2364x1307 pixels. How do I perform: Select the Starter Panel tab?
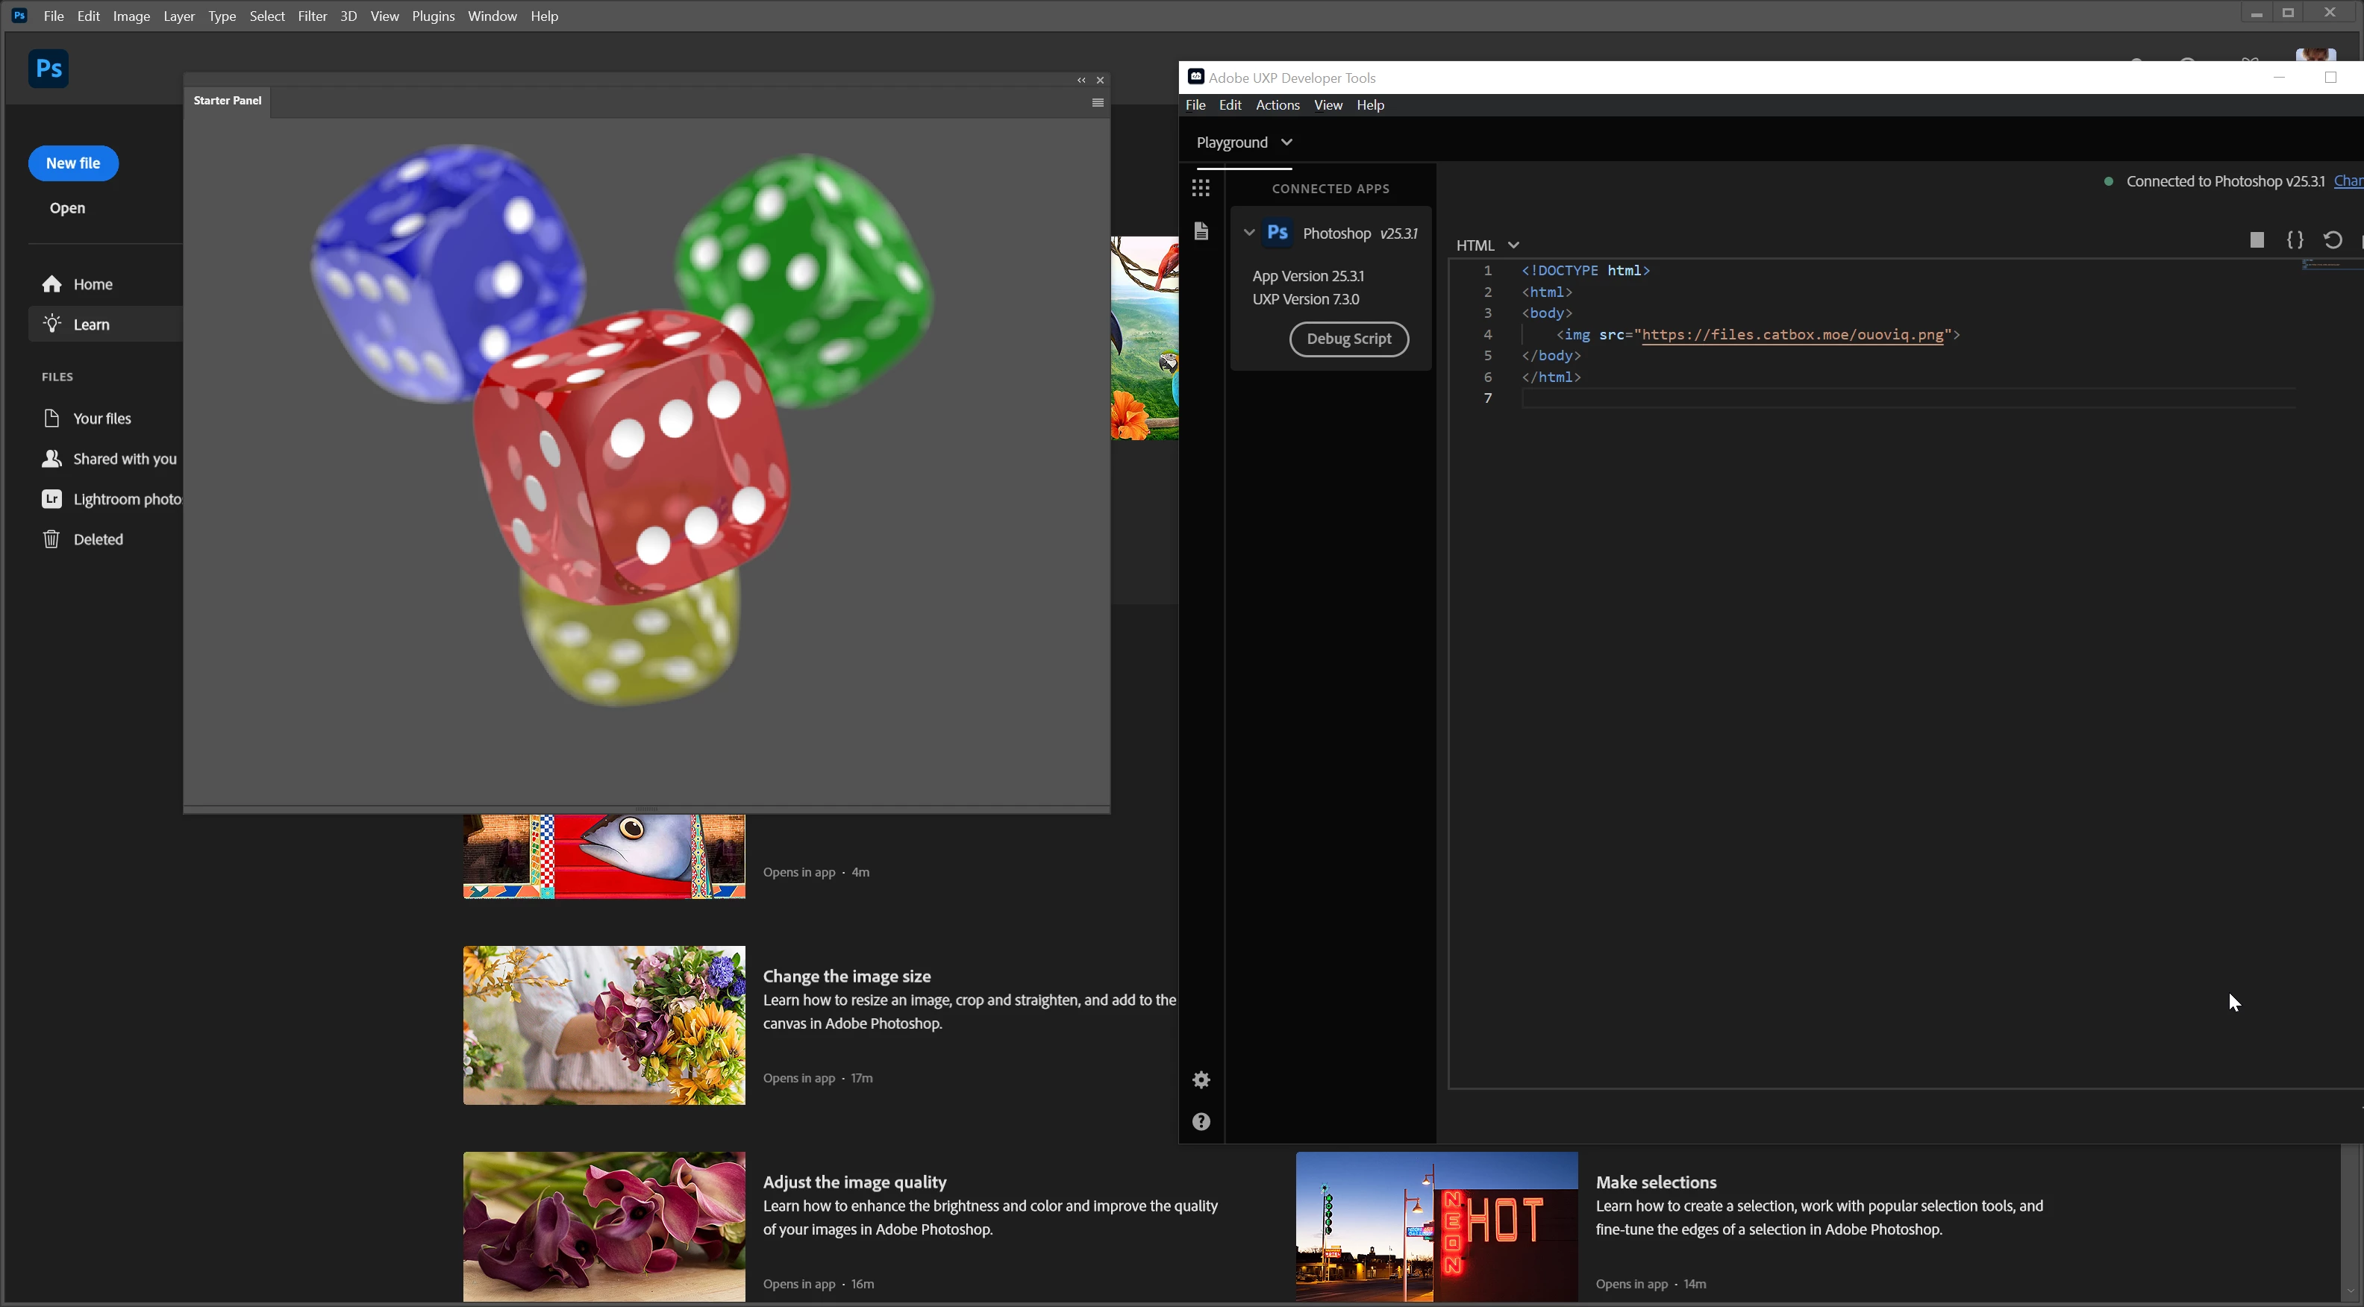227,100
